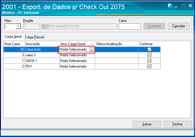
Task: Uncheck Confirmar checkbox for PDV row
Action: [149, 66]
